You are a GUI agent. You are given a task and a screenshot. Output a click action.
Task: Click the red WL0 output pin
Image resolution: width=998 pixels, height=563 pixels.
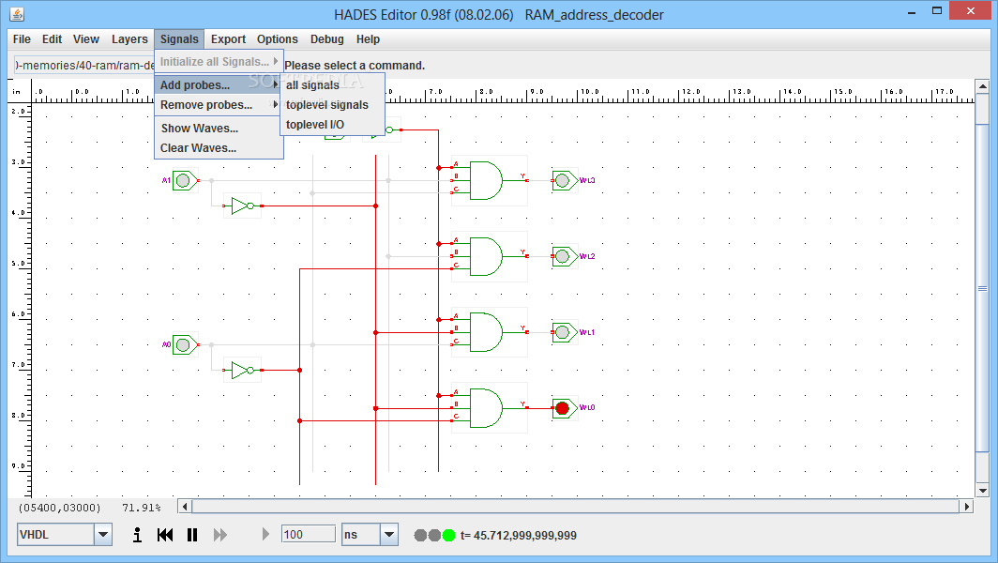point(564,408)
